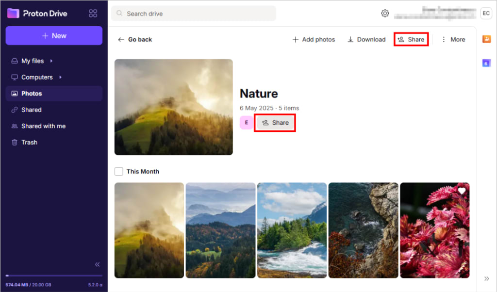Select the This Month checkbox
The height and width of the screenshot is (292, 497).
pos(118,171)
